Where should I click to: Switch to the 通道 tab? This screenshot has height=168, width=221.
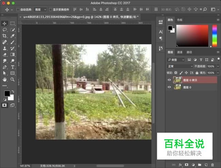pyautogui.click(x=180, y=52)
